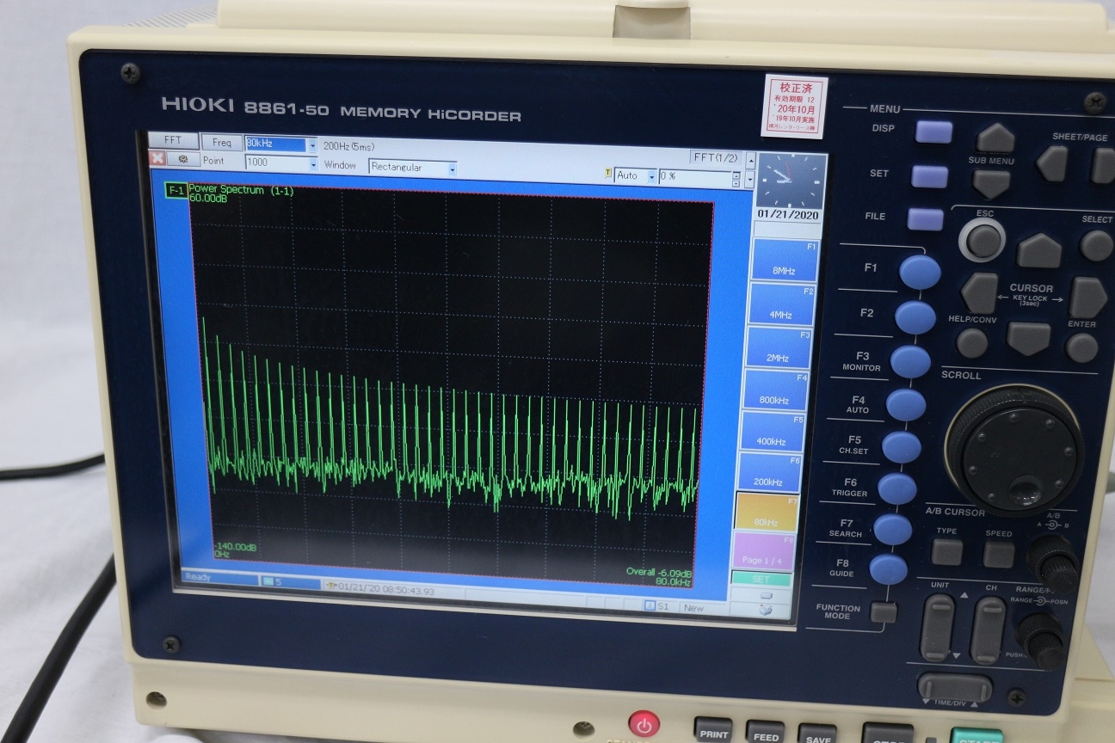Click the New label in status bar
Image resolution: width=1115 pixels, height=743 pixels.
click(693, 608)
